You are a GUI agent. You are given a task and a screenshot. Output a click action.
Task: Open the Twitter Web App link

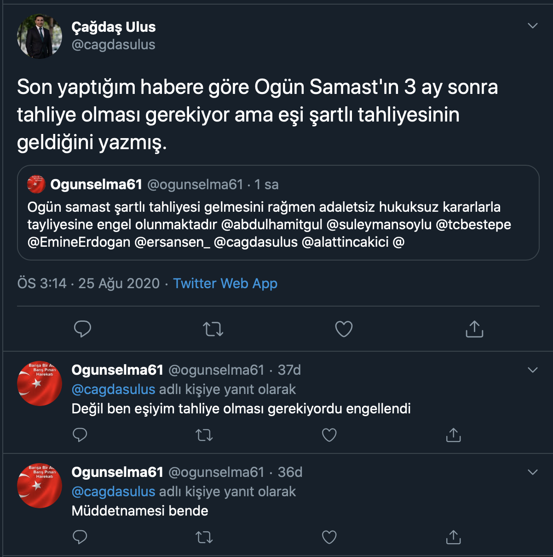(x=225, y=284)
